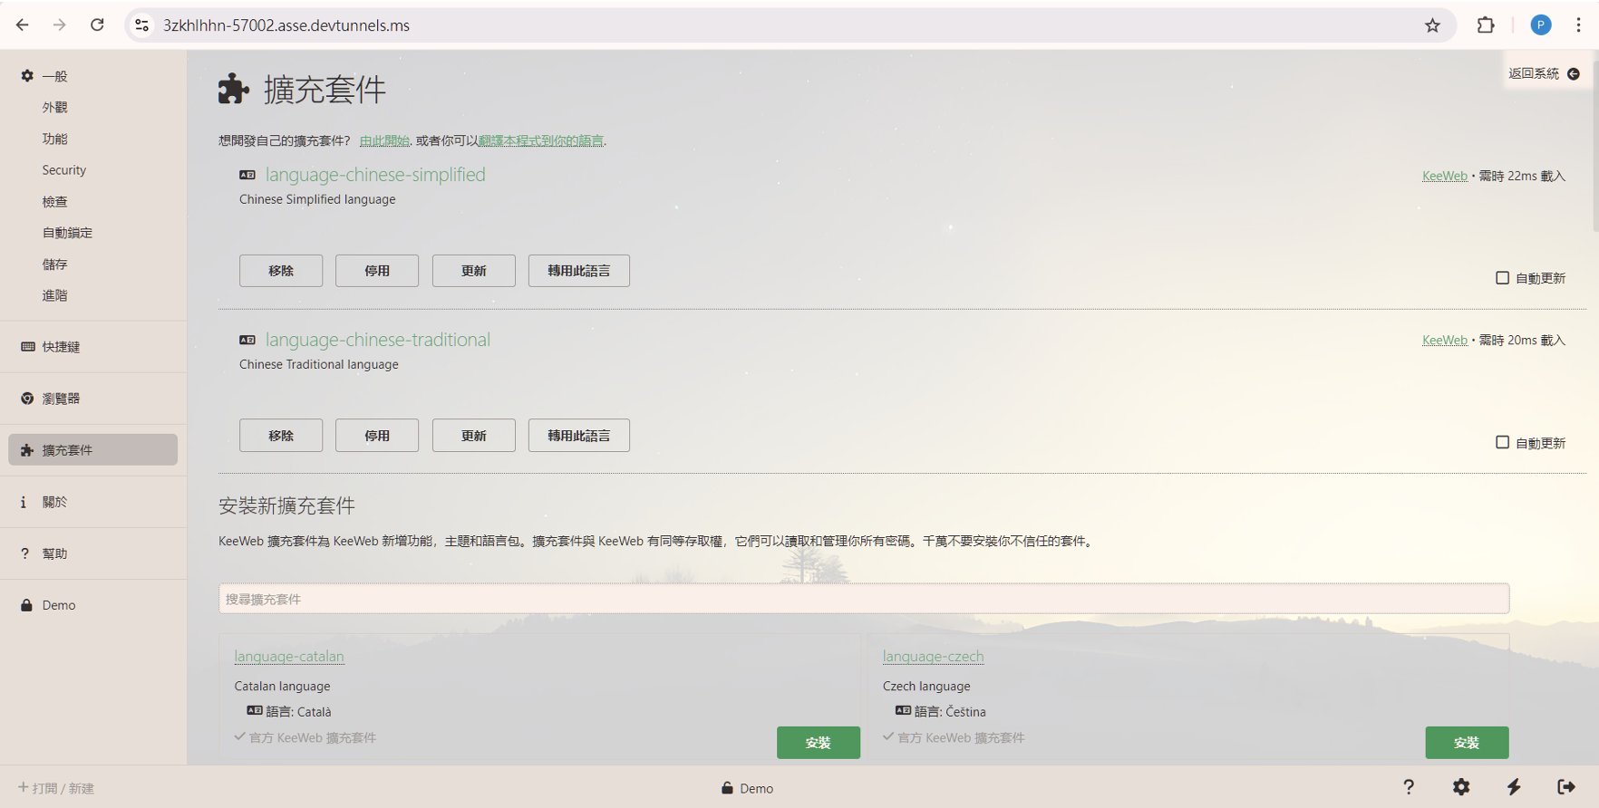
Task: Click the help question mark in the footer
Action: (x=1409, y=787)
